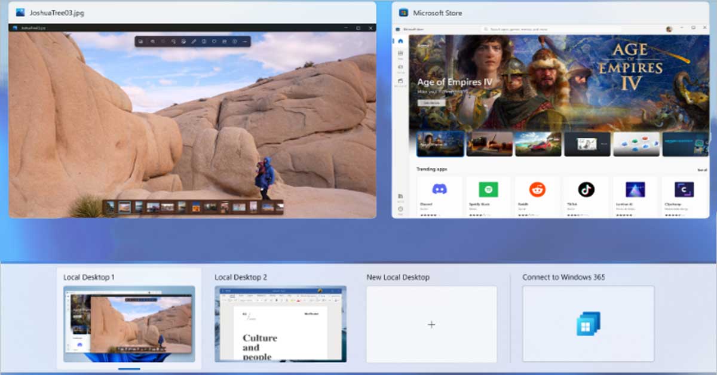Image resolution: width=717 pixels, height=375 pixels.
Task: Switch to Local Desktop 1 thumbnail
Action: 129,324
